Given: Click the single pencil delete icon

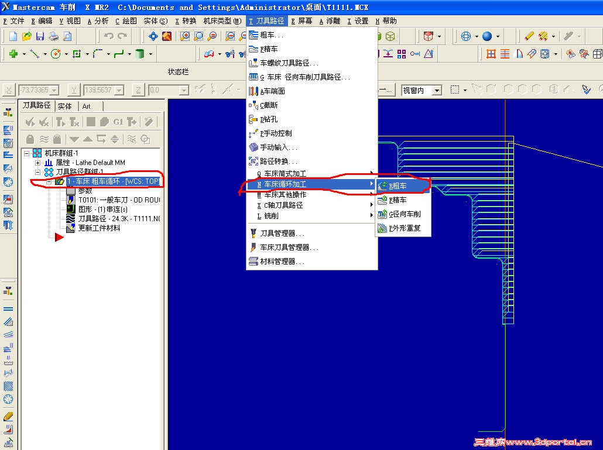Looking at the screenshot, I should point(529,36).
